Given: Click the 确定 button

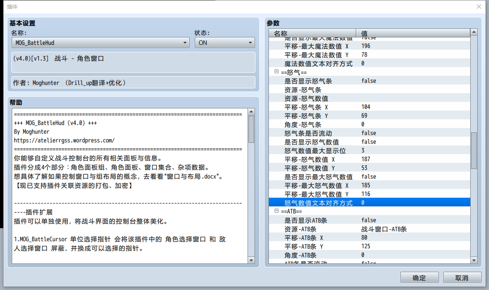Looking at the screenshot, I should tap(419, 277).
